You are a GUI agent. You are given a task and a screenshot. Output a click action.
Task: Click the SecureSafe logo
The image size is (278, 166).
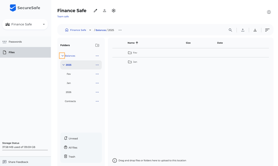[x=25, y=8]
